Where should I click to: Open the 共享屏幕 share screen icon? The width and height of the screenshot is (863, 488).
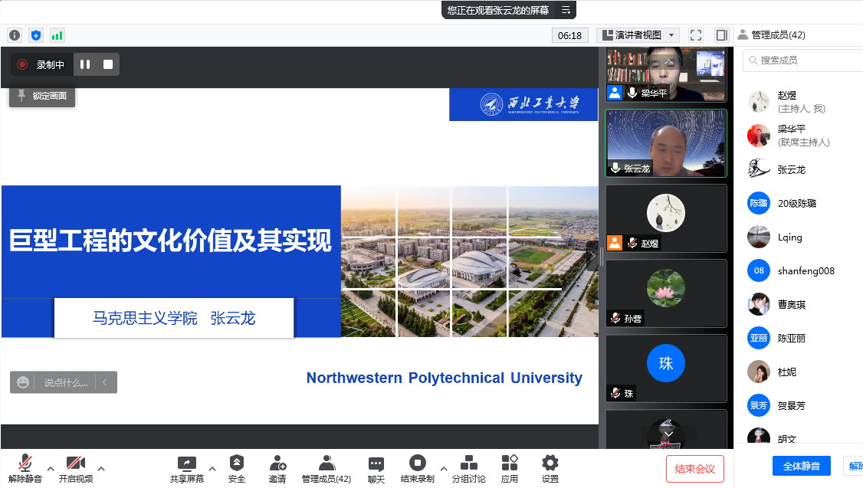coord(187,463)
